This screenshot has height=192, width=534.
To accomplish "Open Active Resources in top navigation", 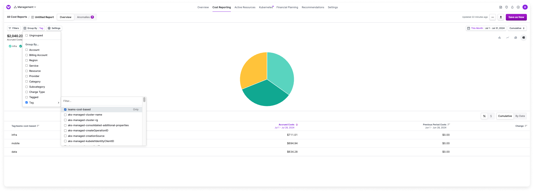I will point(245,7).
